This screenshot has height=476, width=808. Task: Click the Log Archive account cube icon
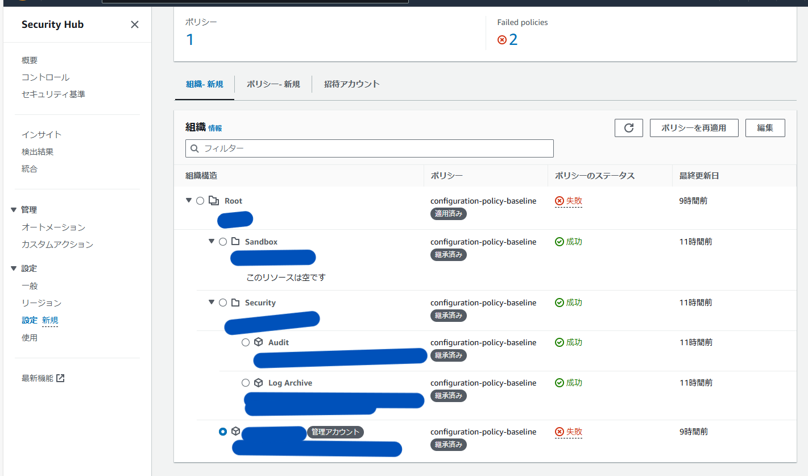click(258, 383)
